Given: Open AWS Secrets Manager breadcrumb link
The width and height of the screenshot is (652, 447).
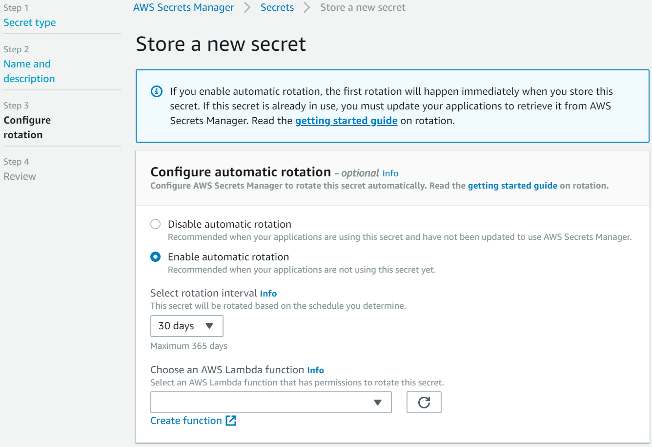Looking at the screenshot, I should click(183, 7).
